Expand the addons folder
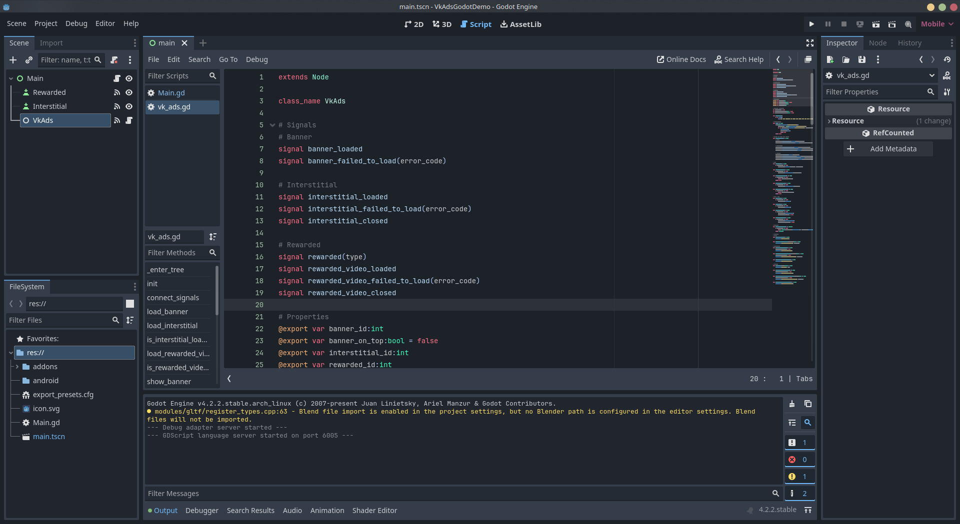The width and height of the screenshot is (960, 524). tap(17, 367)
